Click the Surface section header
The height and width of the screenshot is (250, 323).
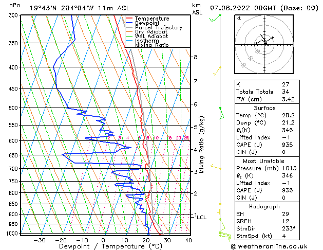click(264, 108)
